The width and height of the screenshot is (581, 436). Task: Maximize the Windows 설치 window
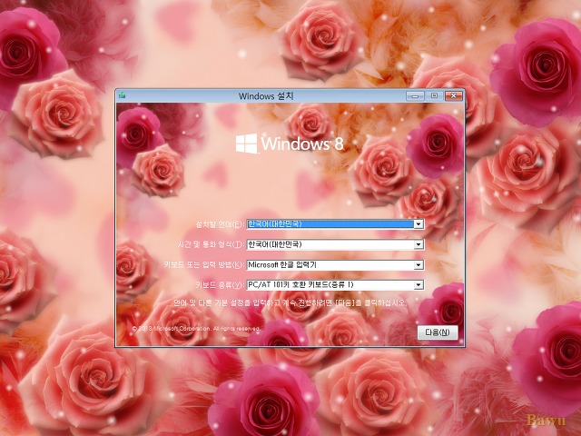[434, 96]
